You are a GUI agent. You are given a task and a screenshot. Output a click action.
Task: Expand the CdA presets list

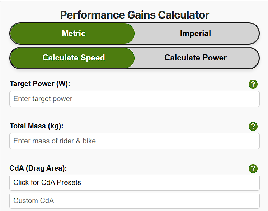134,182
